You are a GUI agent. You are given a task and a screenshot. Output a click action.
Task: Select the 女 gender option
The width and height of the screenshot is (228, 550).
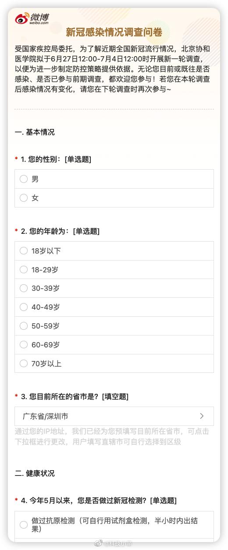[114, 198]
